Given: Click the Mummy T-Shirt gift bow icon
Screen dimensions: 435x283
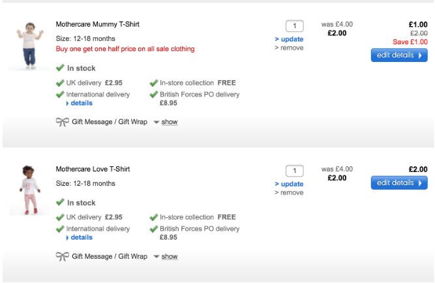Looking at the screenshot, I should coord(62,122).
